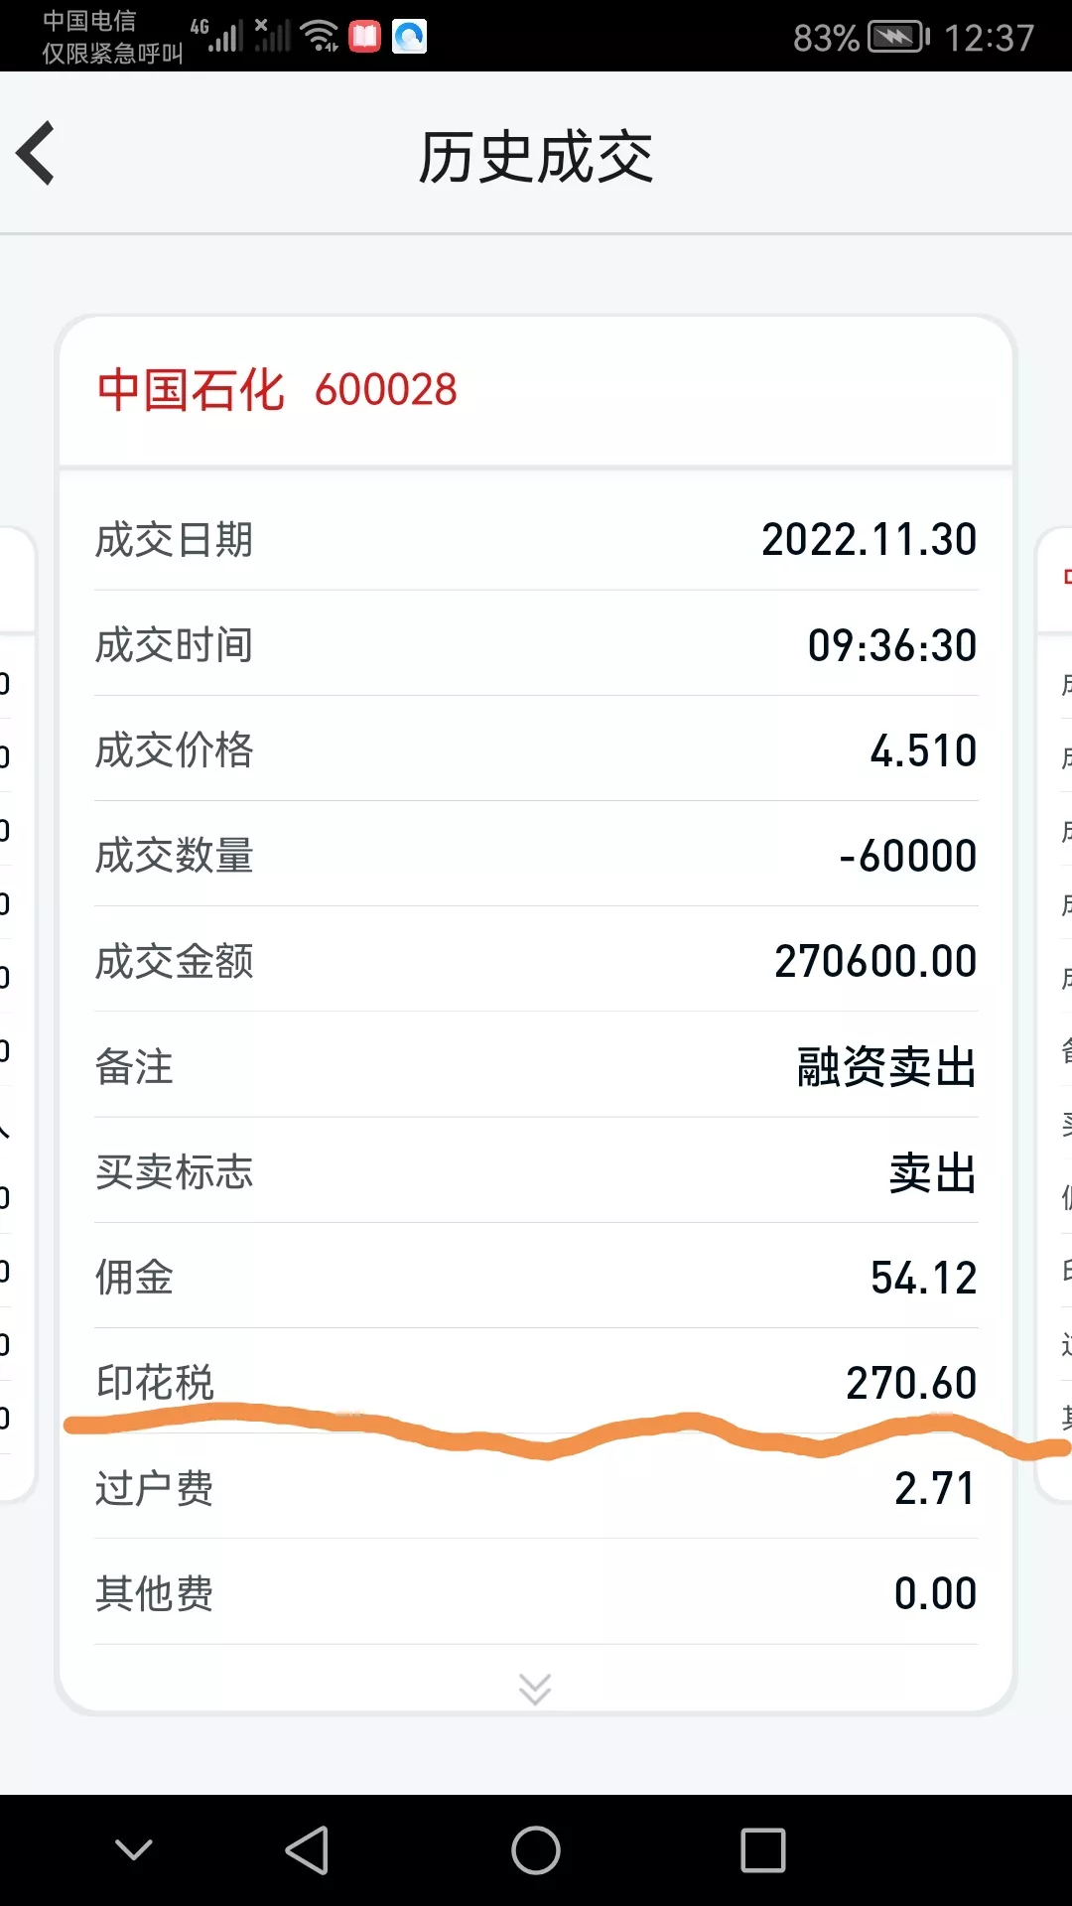Tap the red book notification icon
This screenshot has height=1906, width=1072.
364,37
